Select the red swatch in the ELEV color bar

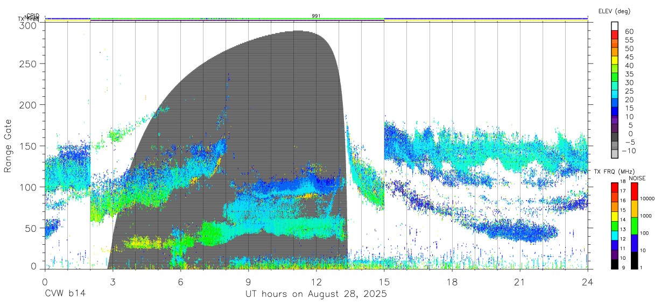coord(615,34)
